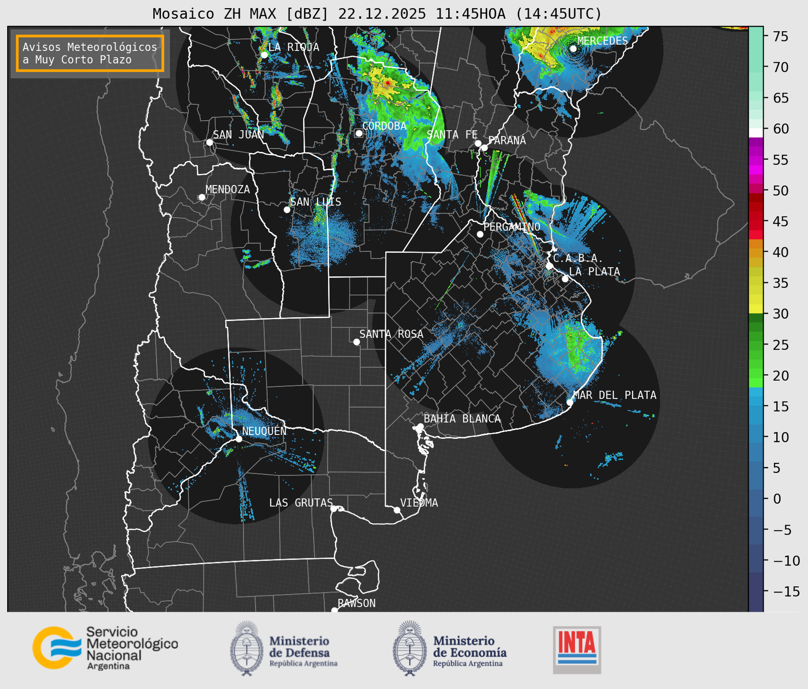
Task: Click the SANTA ROSA label text
Action: tap(392, 334)
